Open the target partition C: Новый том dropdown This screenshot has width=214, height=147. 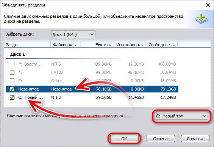[x=181, y=116]
